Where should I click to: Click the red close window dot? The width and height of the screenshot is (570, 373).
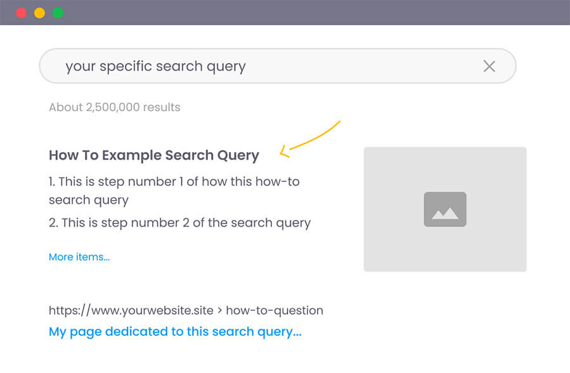pos(22,13)
